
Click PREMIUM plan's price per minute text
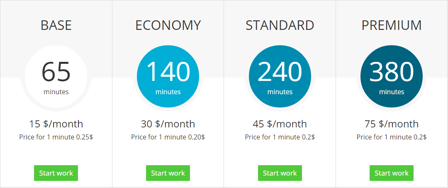[x=392, y=137]
